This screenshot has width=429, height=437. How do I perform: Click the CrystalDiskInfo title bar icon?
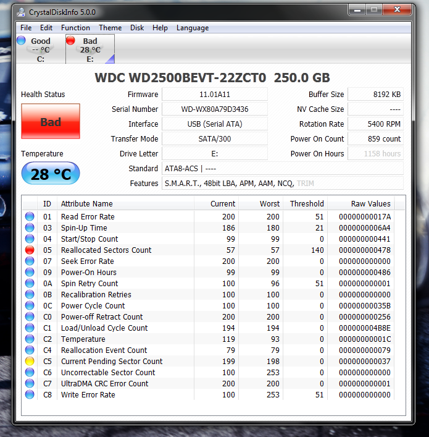(x=21, y=12)
